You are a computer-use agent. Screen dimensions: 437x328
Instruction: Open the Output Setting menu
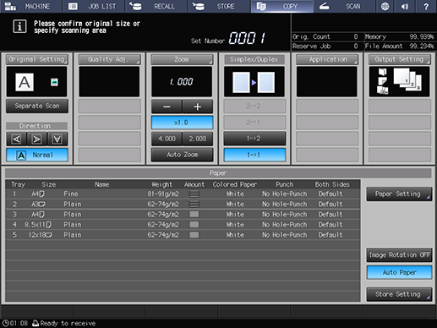point(400,59)
